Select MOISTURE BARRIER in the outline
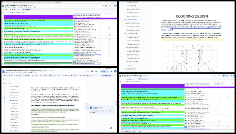The image size is (236, 134). (133, 41)
